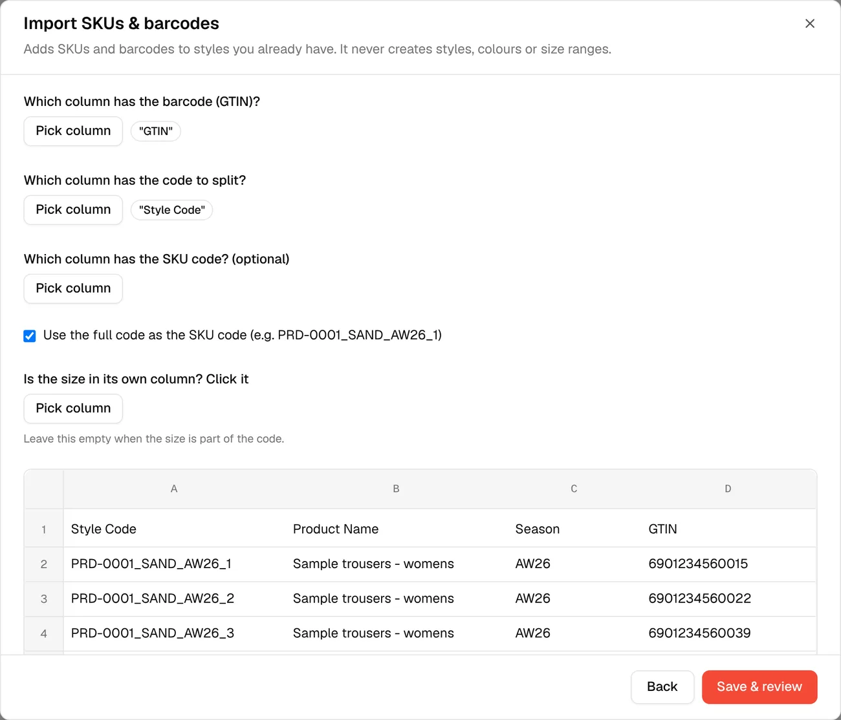Screen dimensions: 841x720
Task: Click row number 4 in the preview table
Action: pyautogui.click(x=44, y=633)
